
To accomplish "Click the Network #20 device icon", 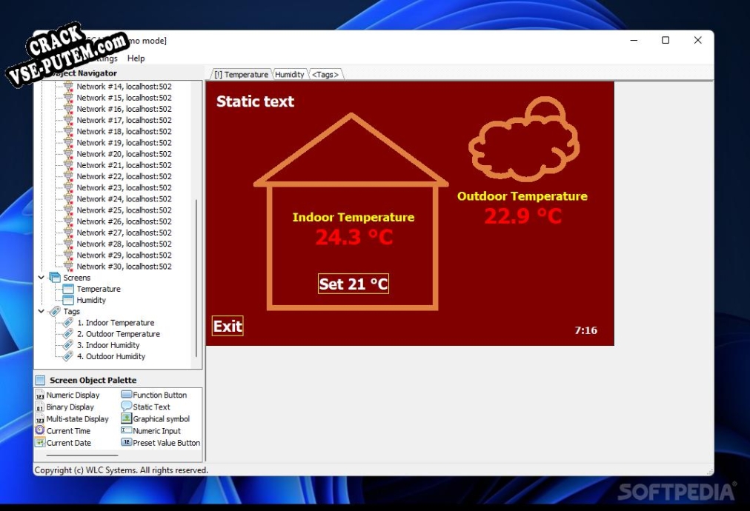I will pos(68,154).
